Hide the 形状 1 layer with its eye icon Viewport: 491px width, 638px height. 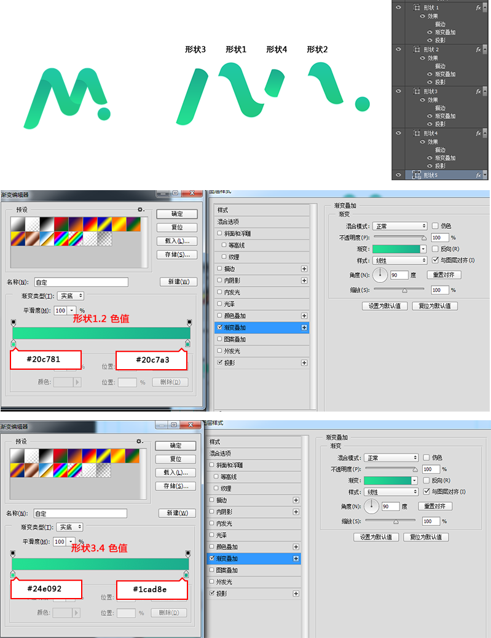398,7
